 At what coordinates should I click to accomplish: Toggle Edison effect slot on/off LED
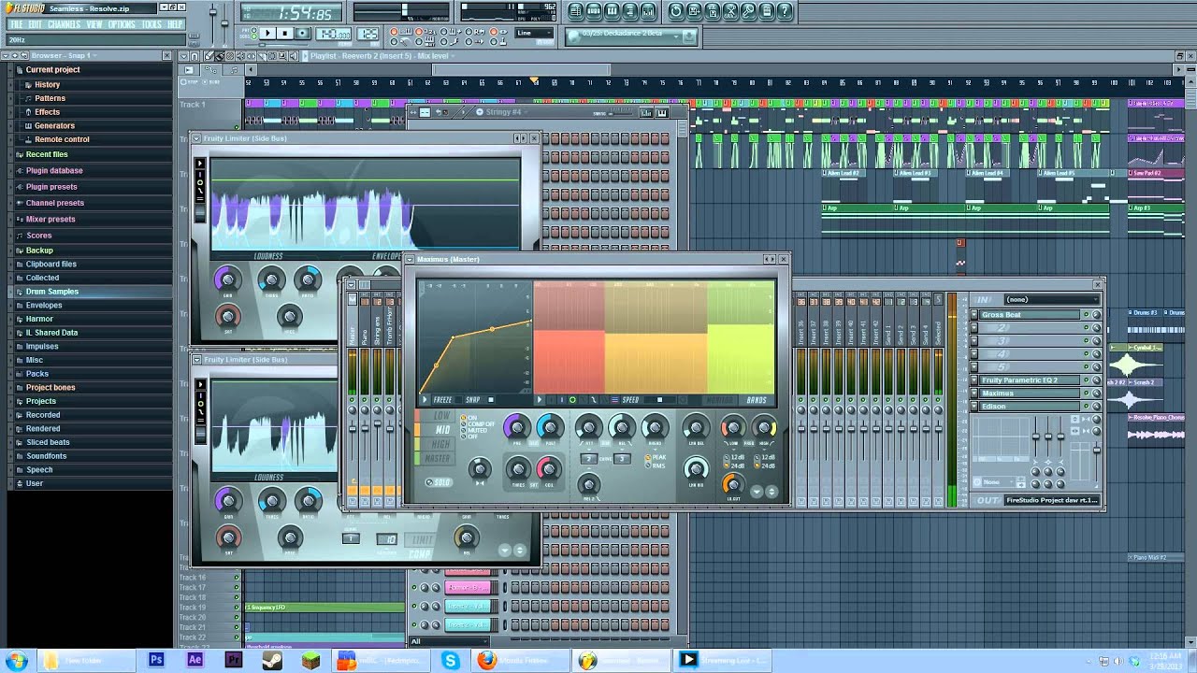point(1086,407)
